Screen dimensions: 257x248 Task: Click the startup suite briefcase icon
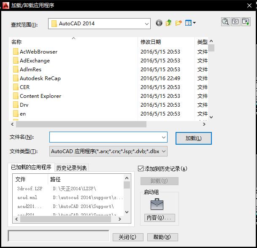157,204
